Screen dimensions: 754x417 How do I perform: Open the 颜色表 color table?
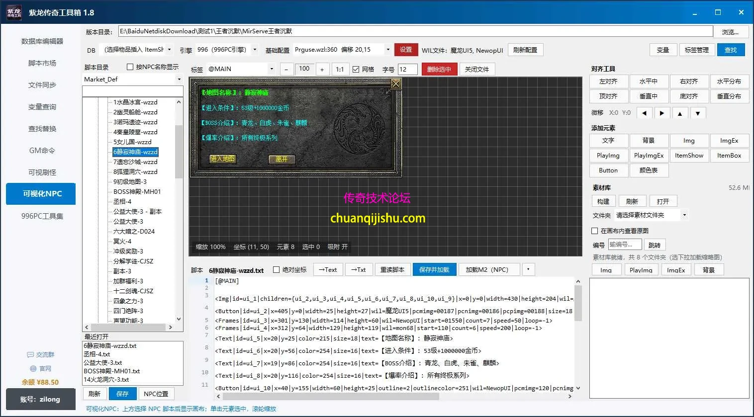click(649, 170)
